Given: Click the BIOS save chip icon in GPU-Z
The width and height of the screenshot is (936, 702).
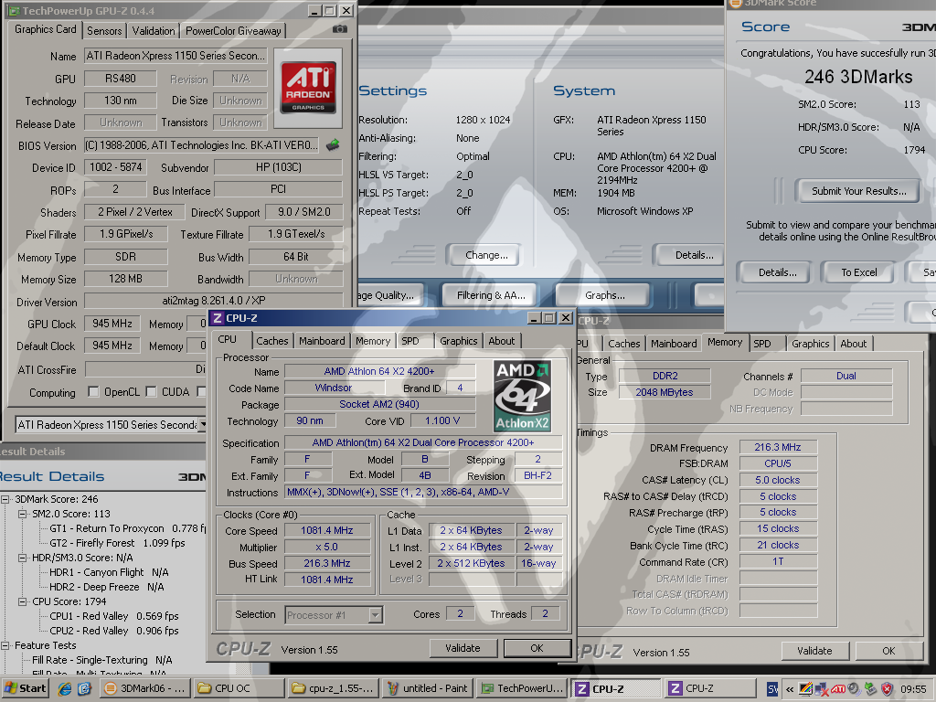Looking at the screenshot, I should coord(333,145).
